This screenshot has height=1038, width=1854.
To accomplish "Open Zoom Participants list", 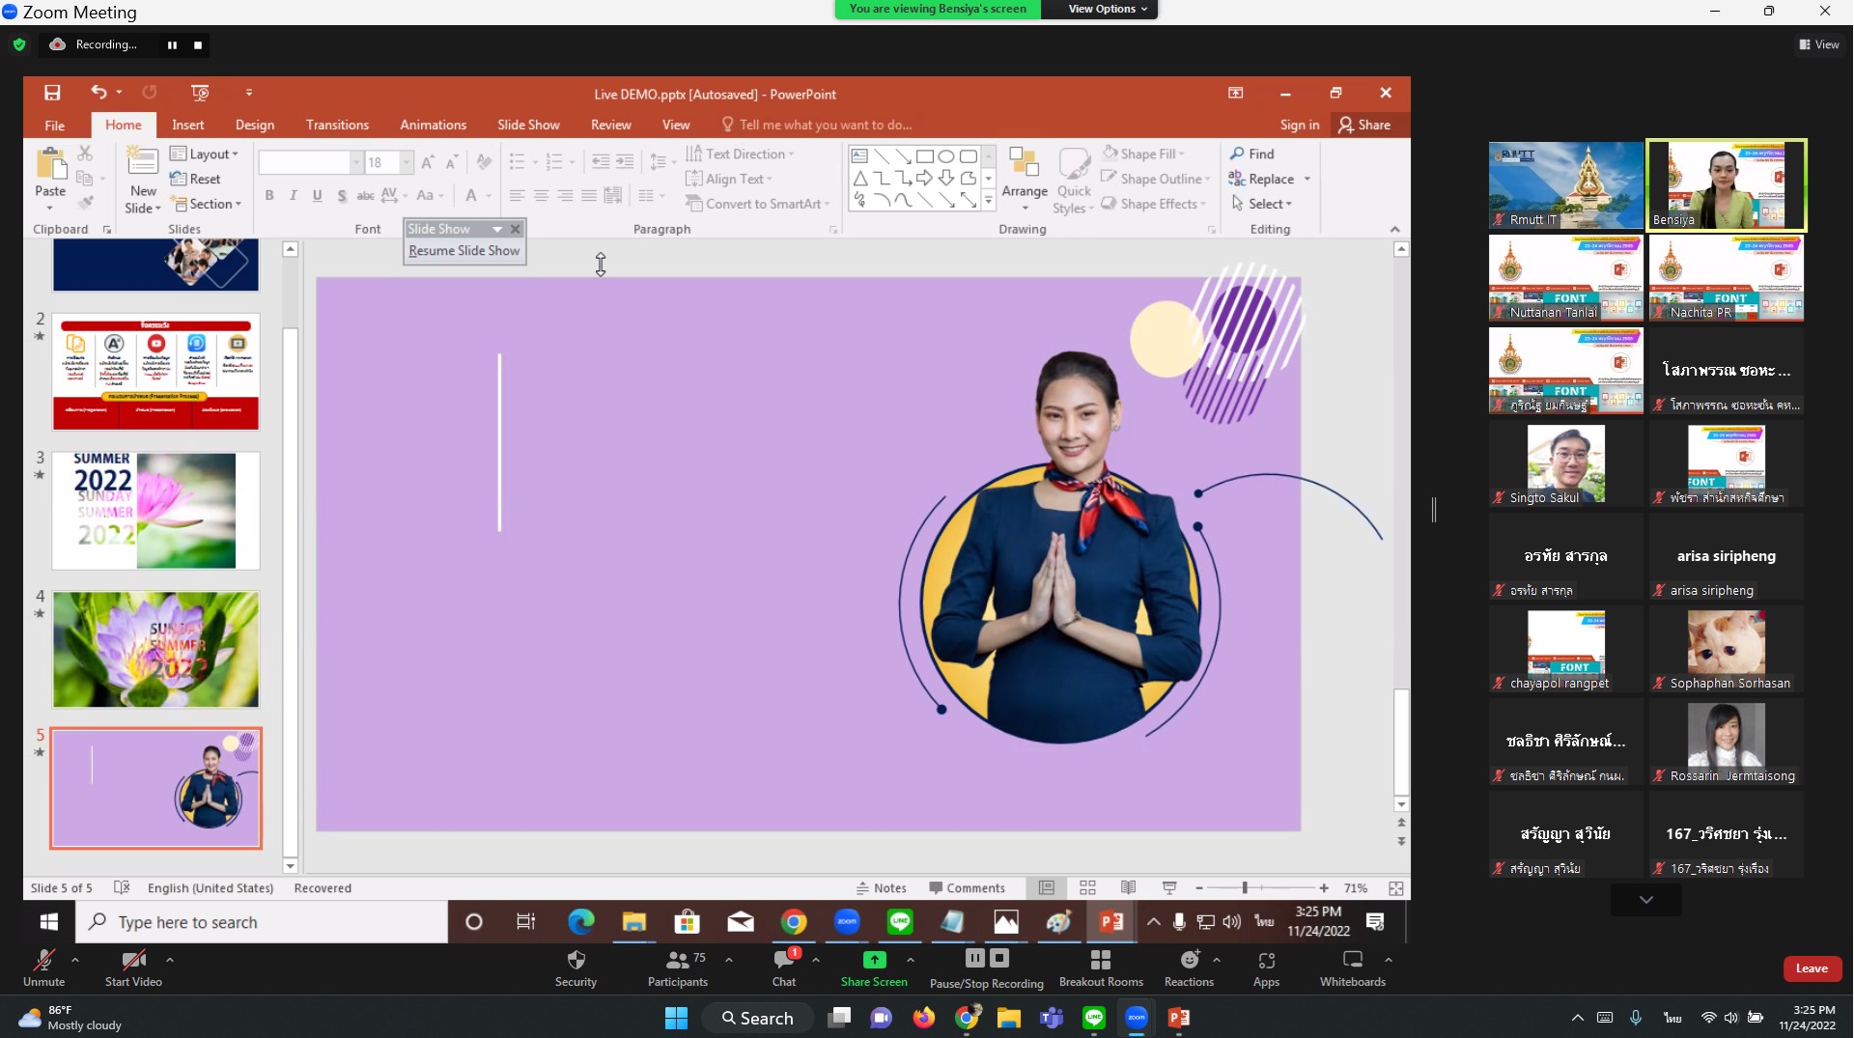I will 678,968.
